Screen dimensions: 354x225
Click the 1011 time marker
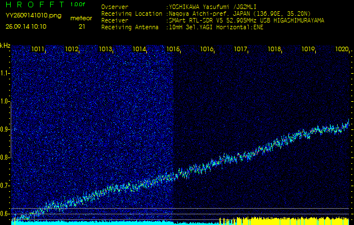(x=38, y=49)
